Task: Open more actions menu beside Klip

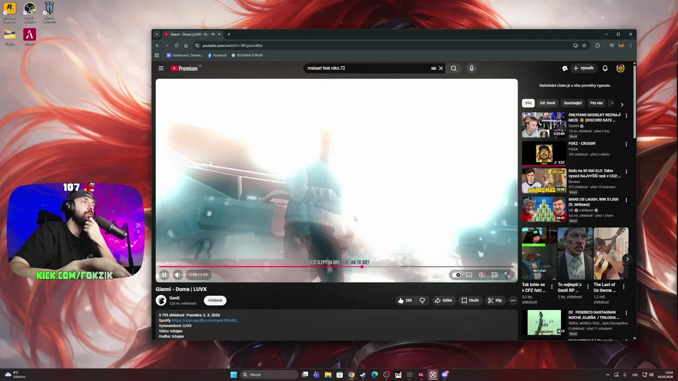Action: point(513,301)
